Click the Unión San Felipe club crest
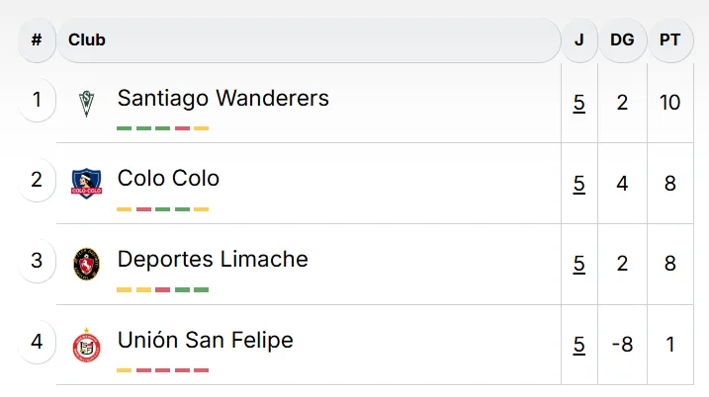709x397 pixels. (x=87, y=344)
